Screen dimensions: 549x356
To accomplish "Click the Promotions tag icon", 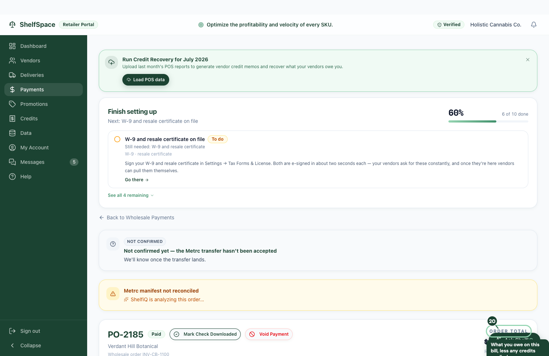I will [12, 104].
